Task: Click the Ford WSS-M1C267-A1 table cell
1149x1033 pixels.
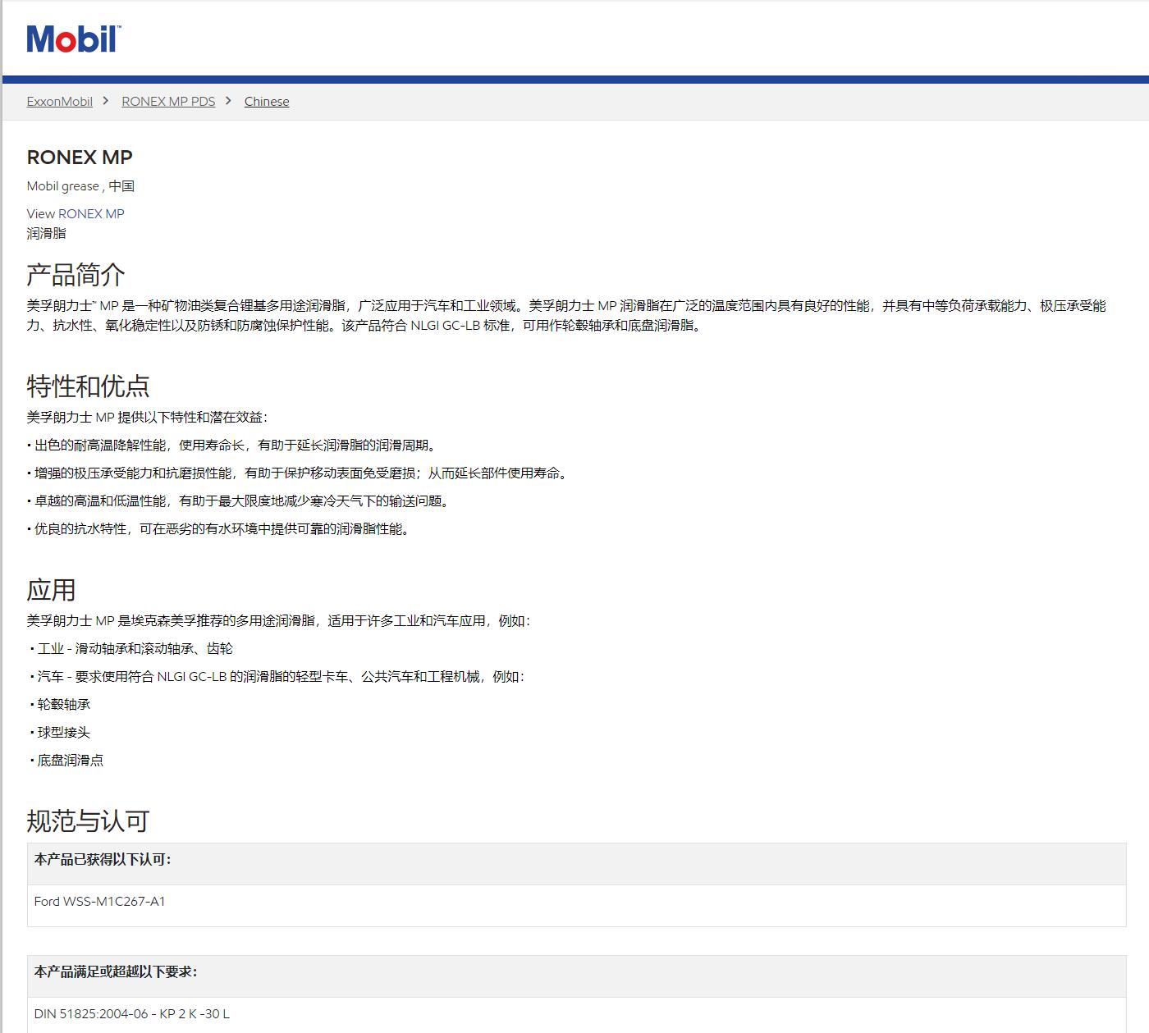Action: [x=576, y=905]
